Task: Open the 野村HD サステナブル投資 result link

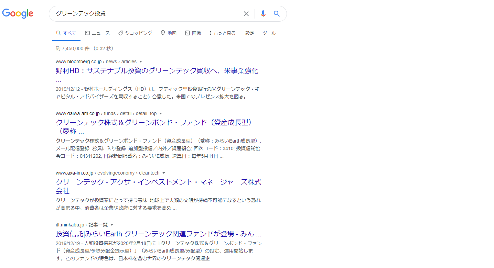Action: tap(157, 75)
